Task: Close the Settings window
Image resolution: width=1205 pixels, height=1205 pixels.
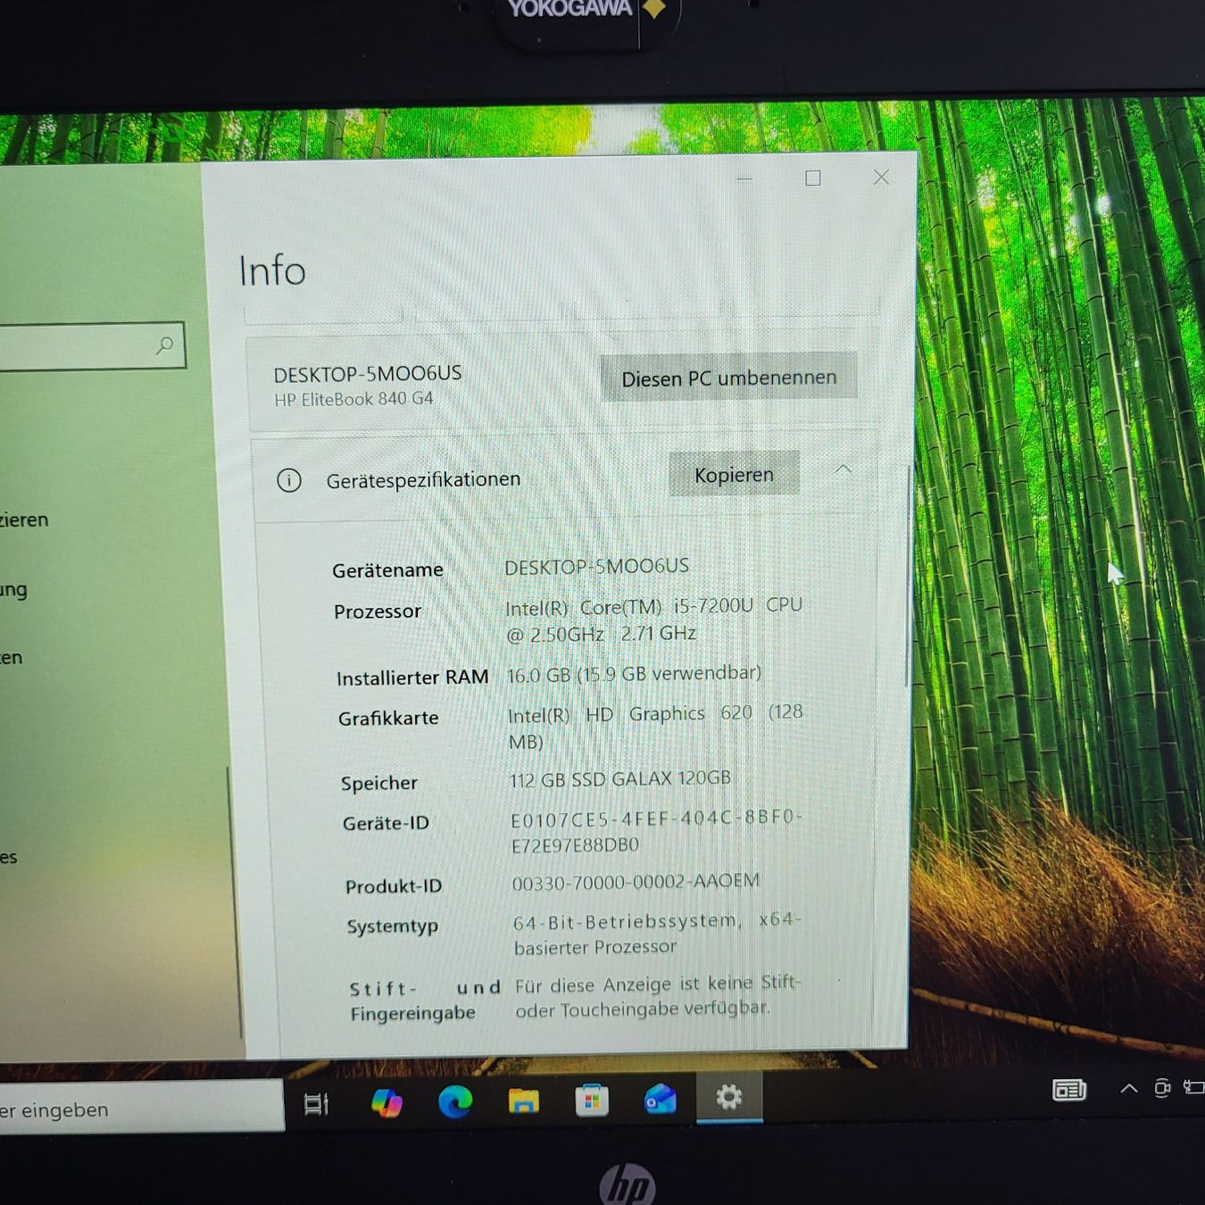Action: point(881,178)
